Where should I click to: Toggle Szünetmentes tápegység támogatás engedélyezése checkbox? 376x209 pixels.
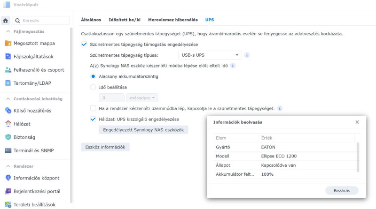click(84, 45)
